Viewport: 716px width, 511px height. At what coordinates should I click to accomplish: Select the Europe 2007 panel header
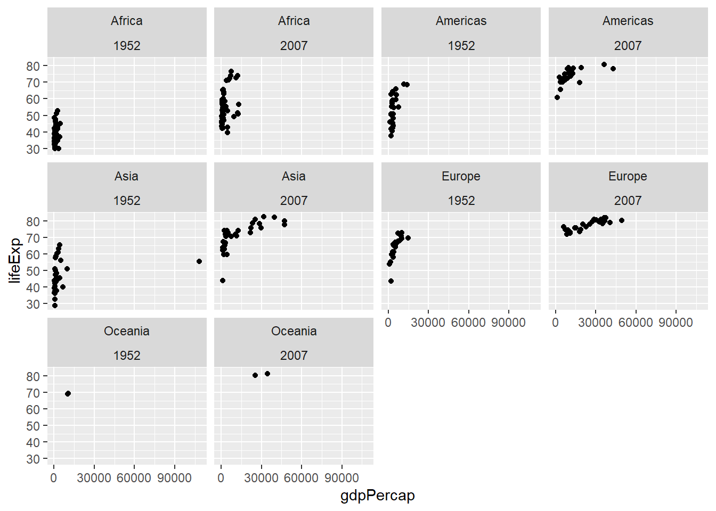pyautogui.click(x=628, y=188)
